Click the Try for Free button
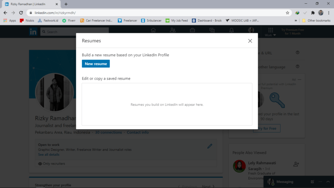The image size is (334, 188). pos(267,128)
